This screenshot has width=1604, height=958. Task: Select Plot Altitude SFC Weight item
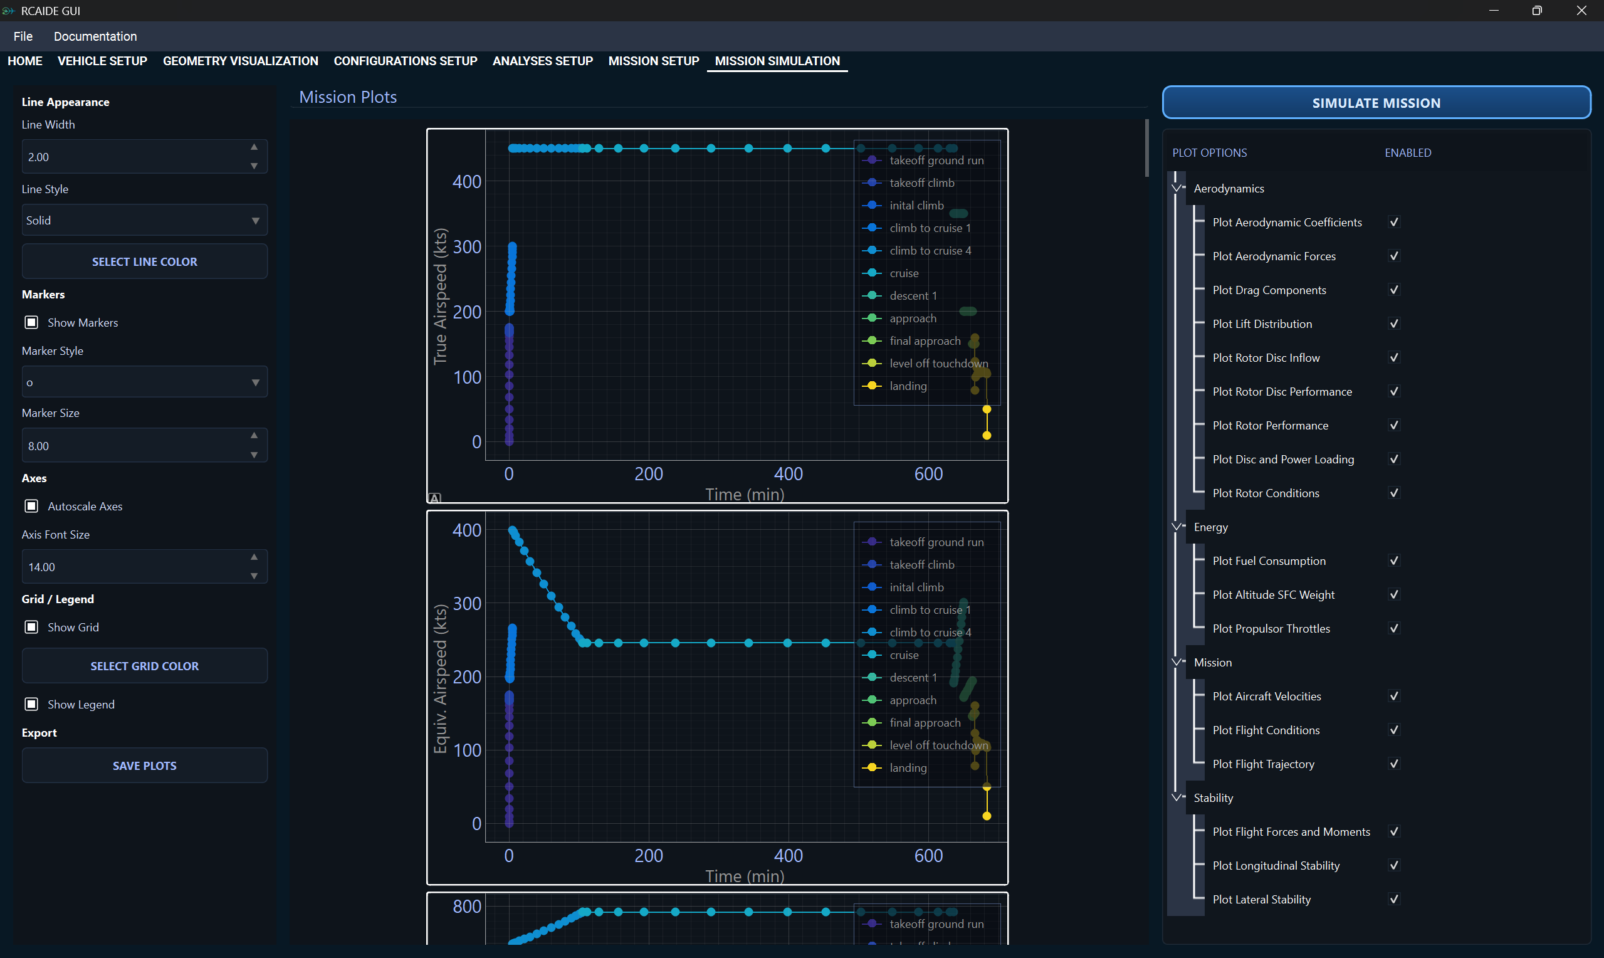(1273, 594)
